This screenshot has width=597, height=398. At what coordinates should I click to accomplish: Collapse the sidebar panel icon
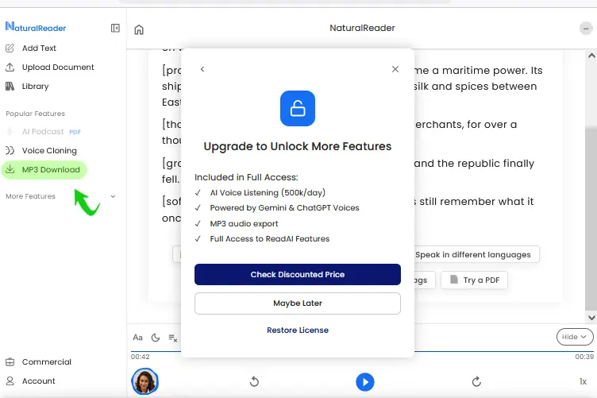(x=115, y=28)
